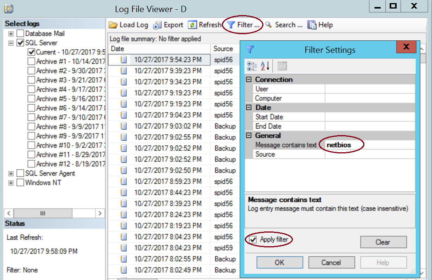Screen dimensions: 432x280
Task: Click the Message contains text field 'netbios'
Action: tap(370, 145)
